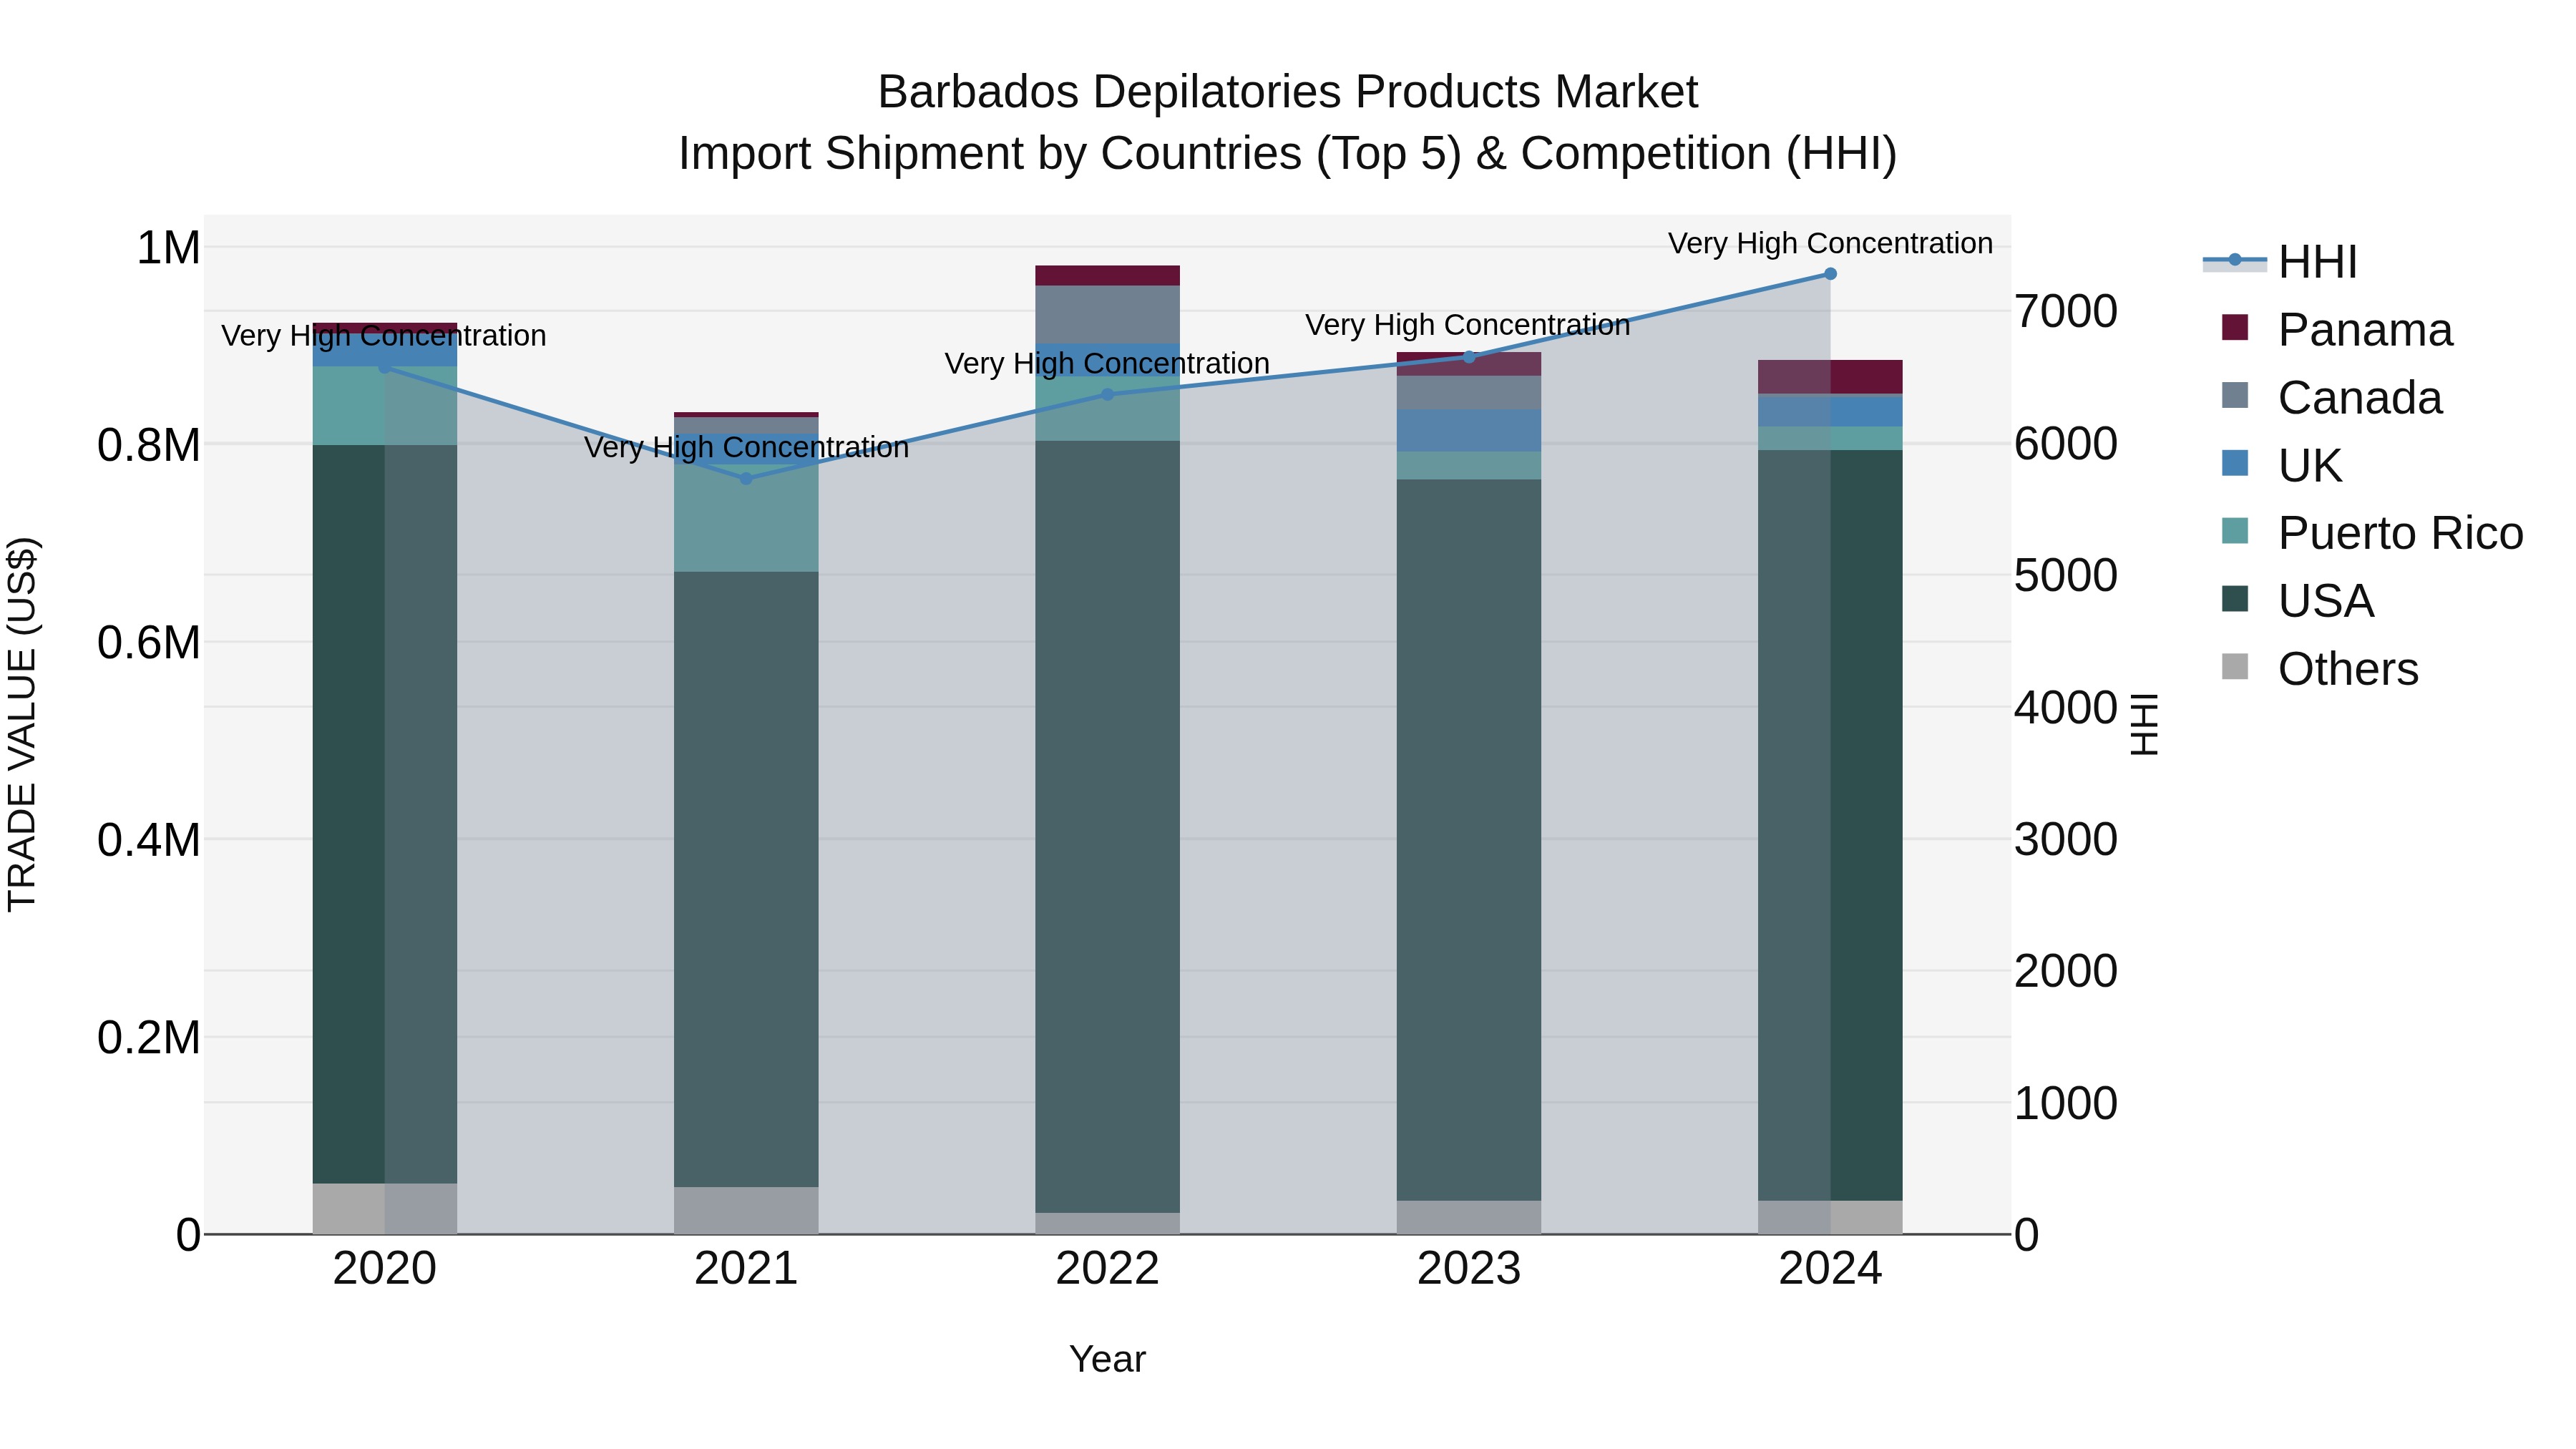
Task: Select the 2021 HHI data point
Action: (x=746, y=479)
